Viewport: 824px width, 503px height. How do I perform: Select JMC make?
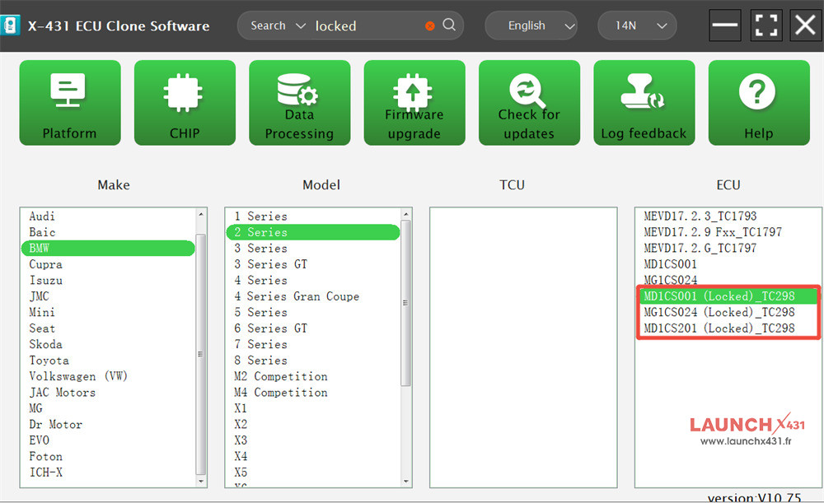tap(108, 296)
